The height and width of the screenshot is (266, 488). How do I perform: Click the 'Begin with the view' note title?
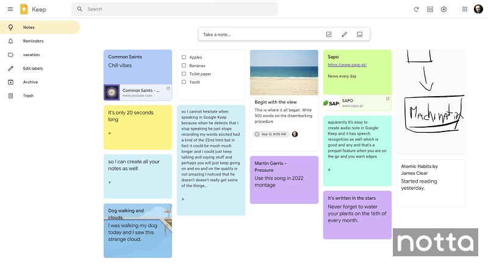[276, 102]
